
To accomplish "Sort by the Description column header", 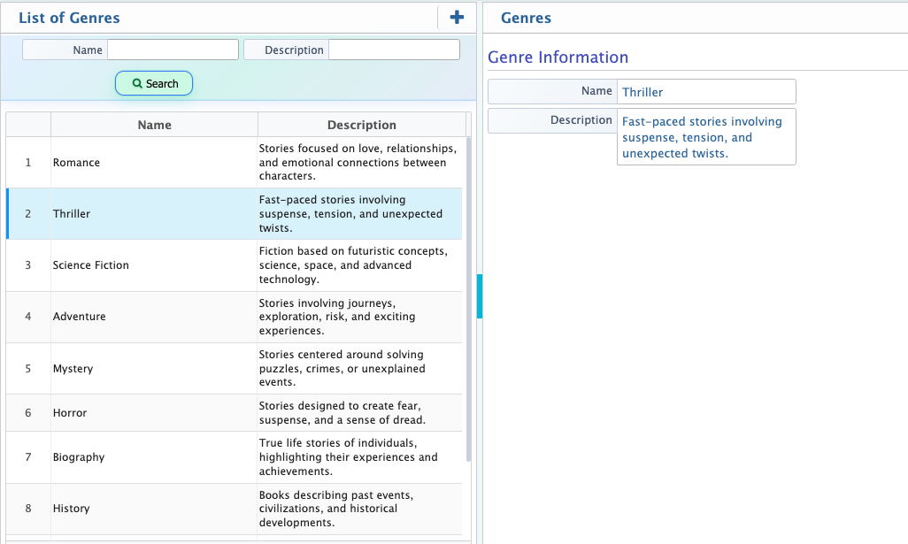I will click(361, 125).
